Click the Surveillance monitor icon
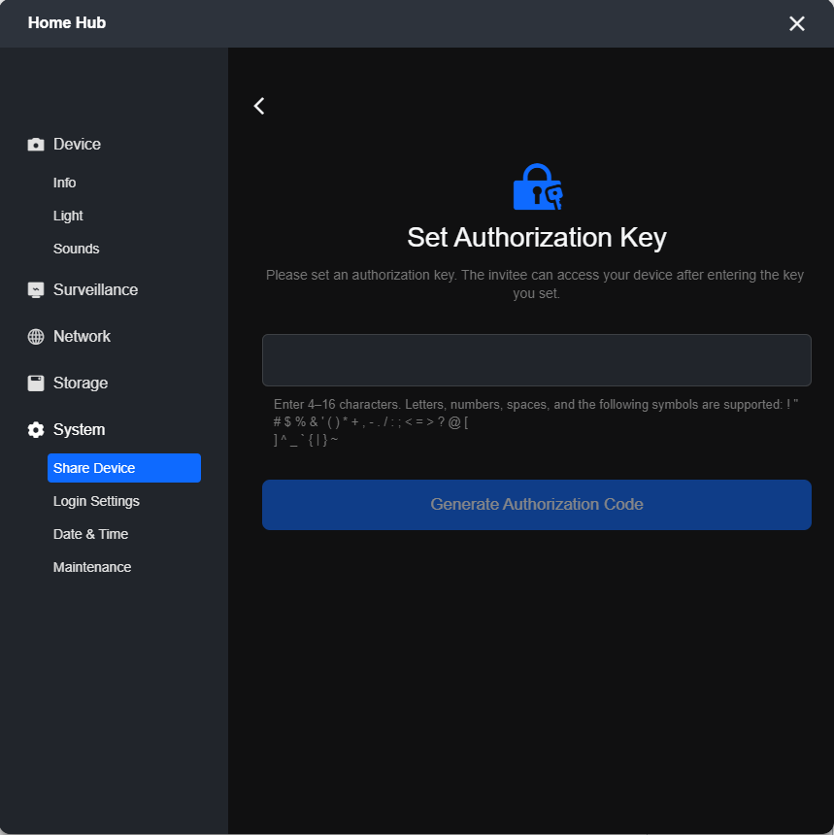The width and height of the screenshot is (834, 835). [36, 289]
